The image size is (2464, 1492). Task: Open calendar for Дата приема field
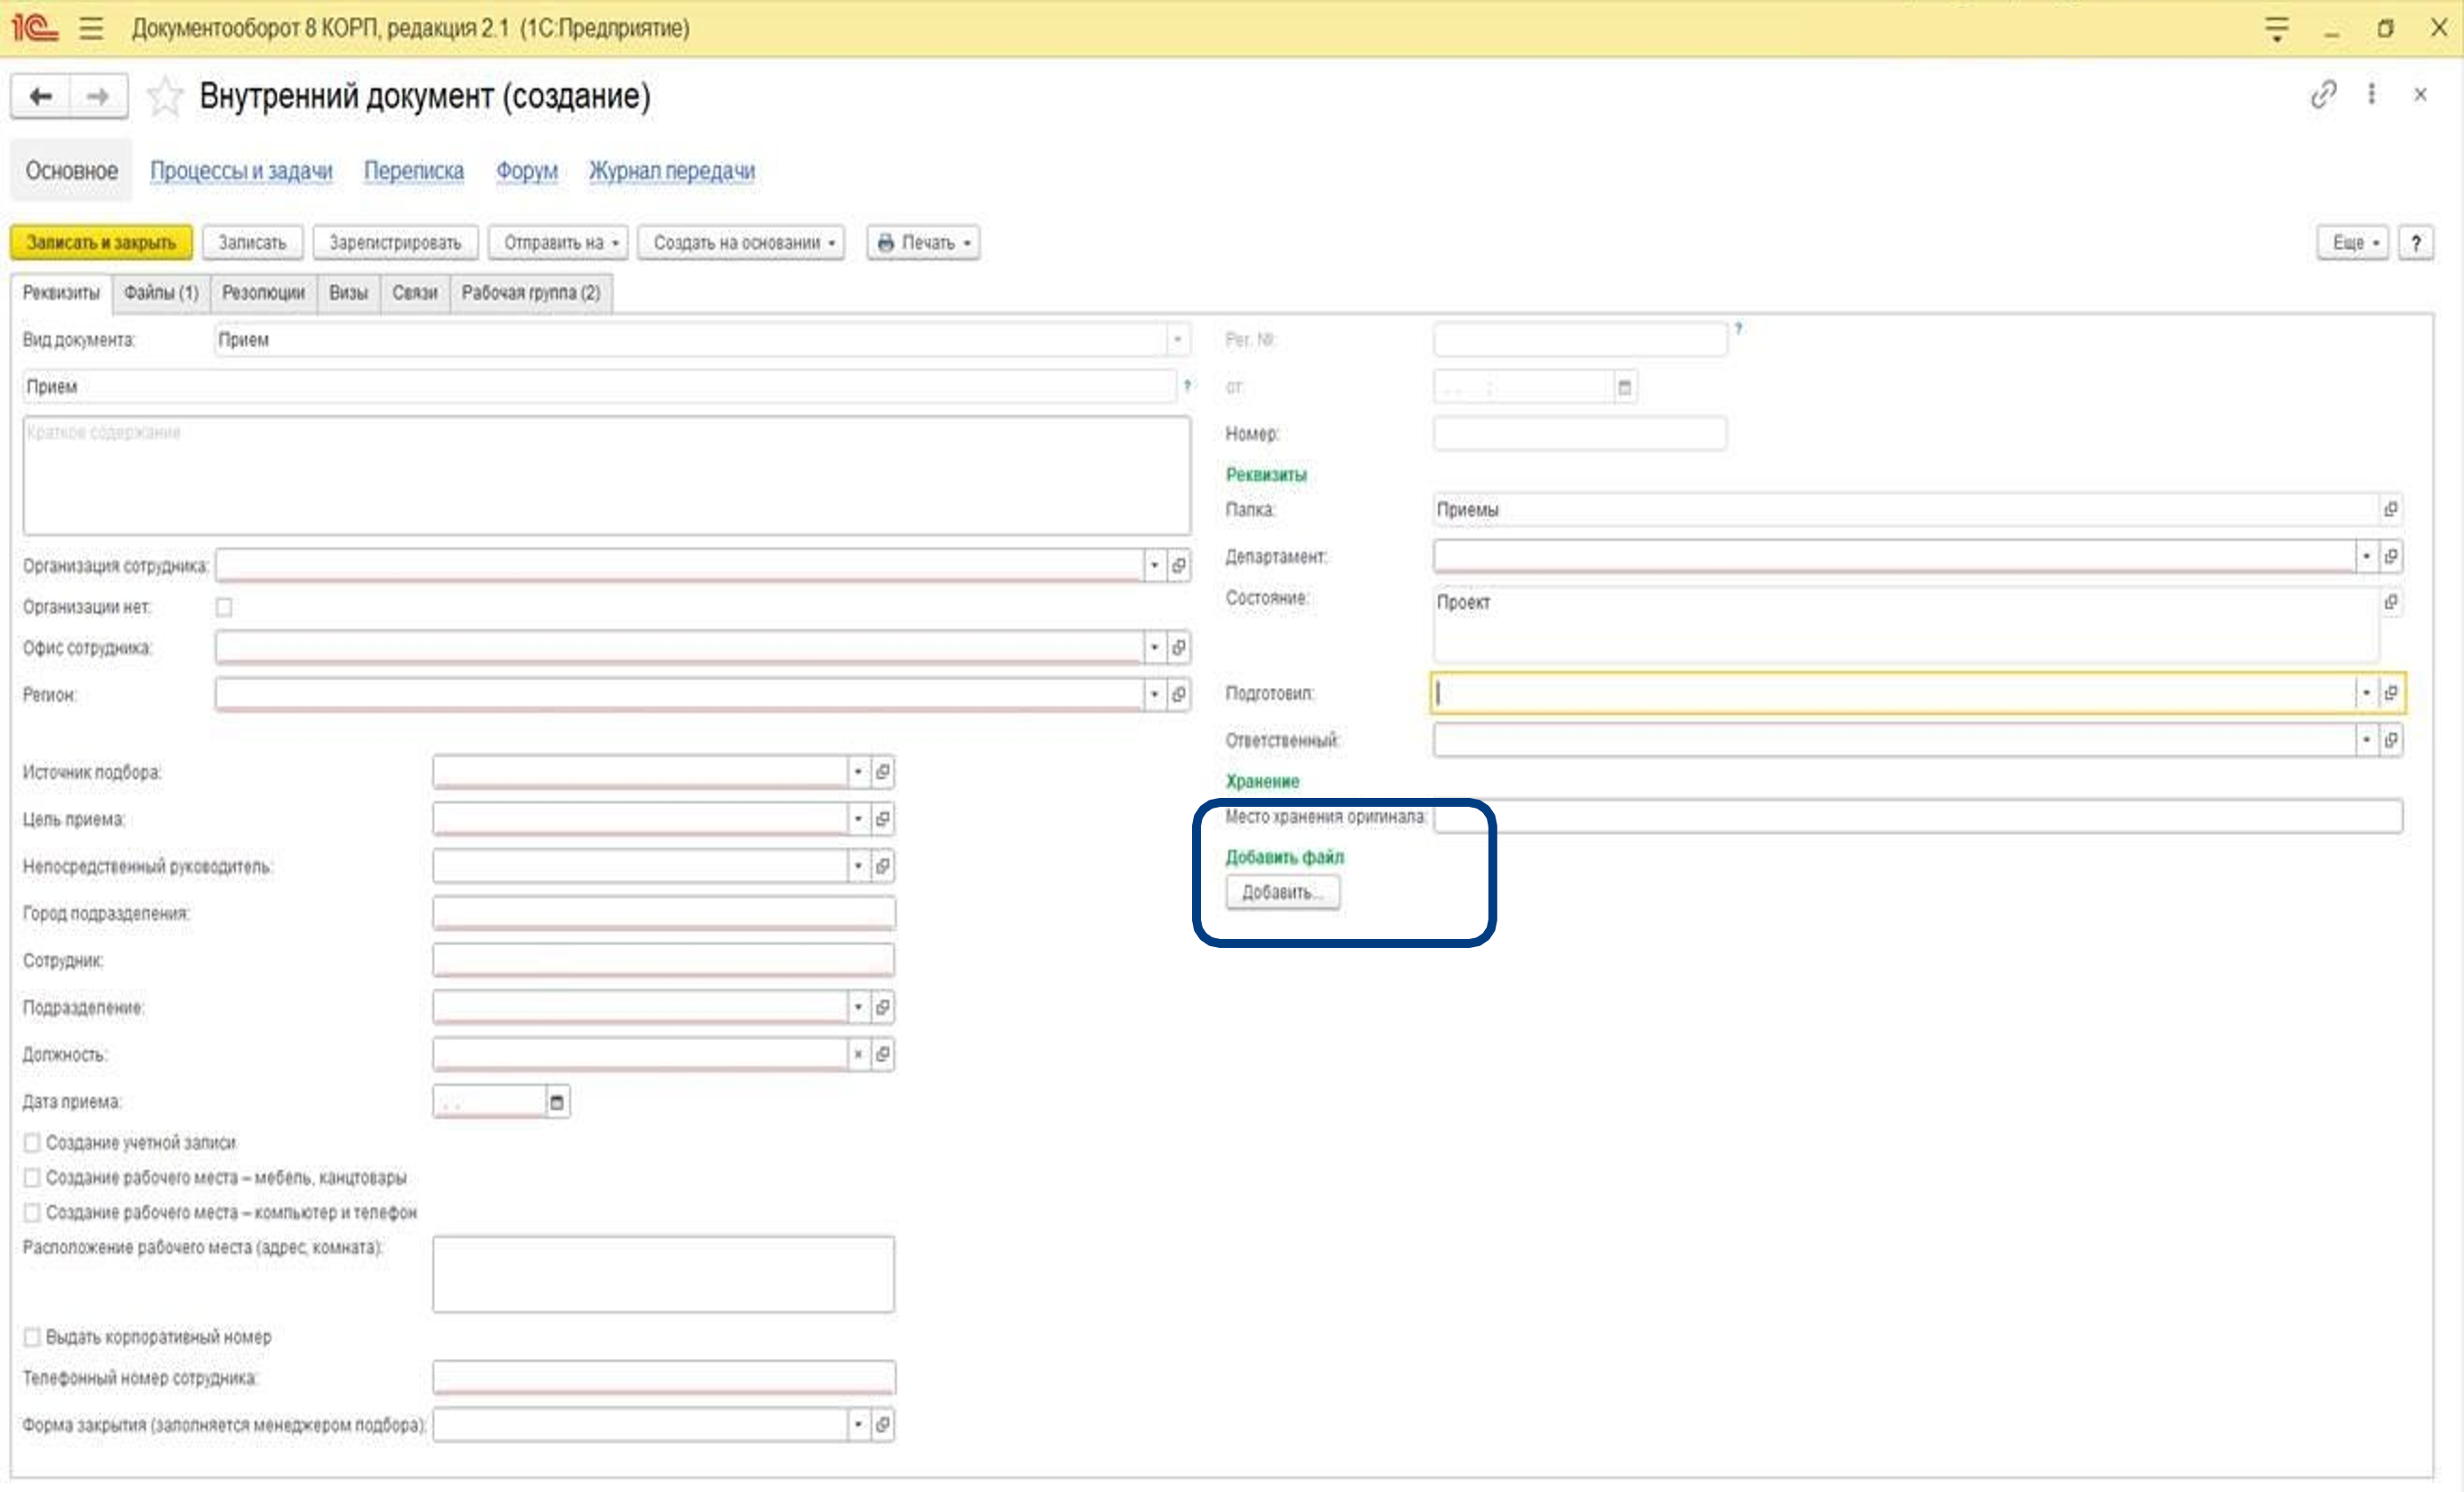[557, 1102]
